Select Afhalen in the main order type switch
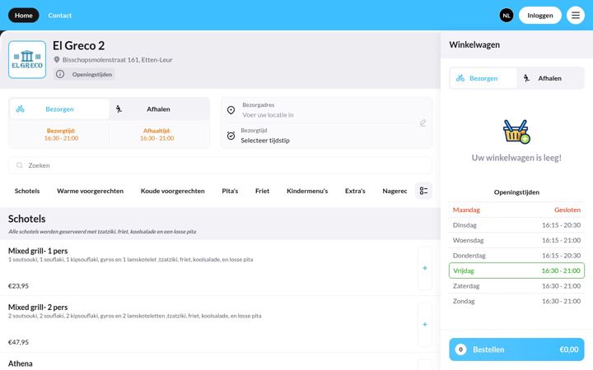This screenshot has height=370, width=593. pyautogui.click(x=159, y=109)
